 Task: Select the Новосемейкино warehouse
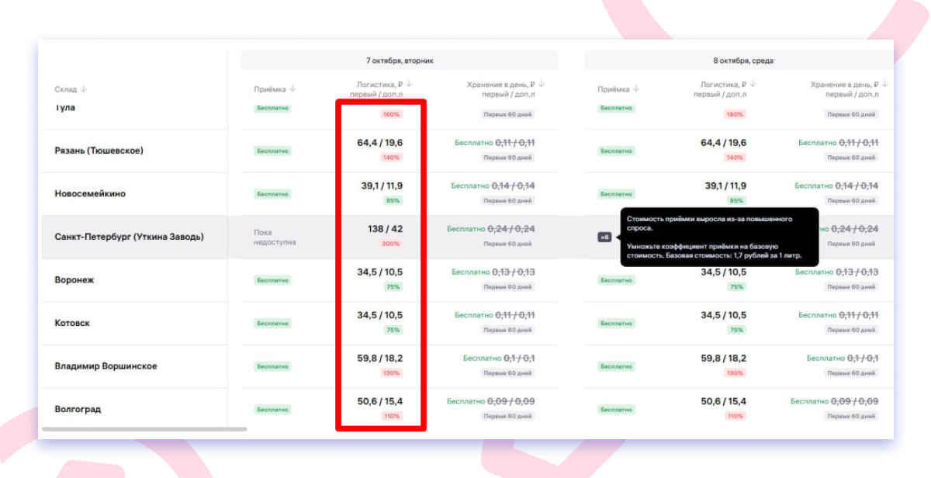click(x=90, y=194)
